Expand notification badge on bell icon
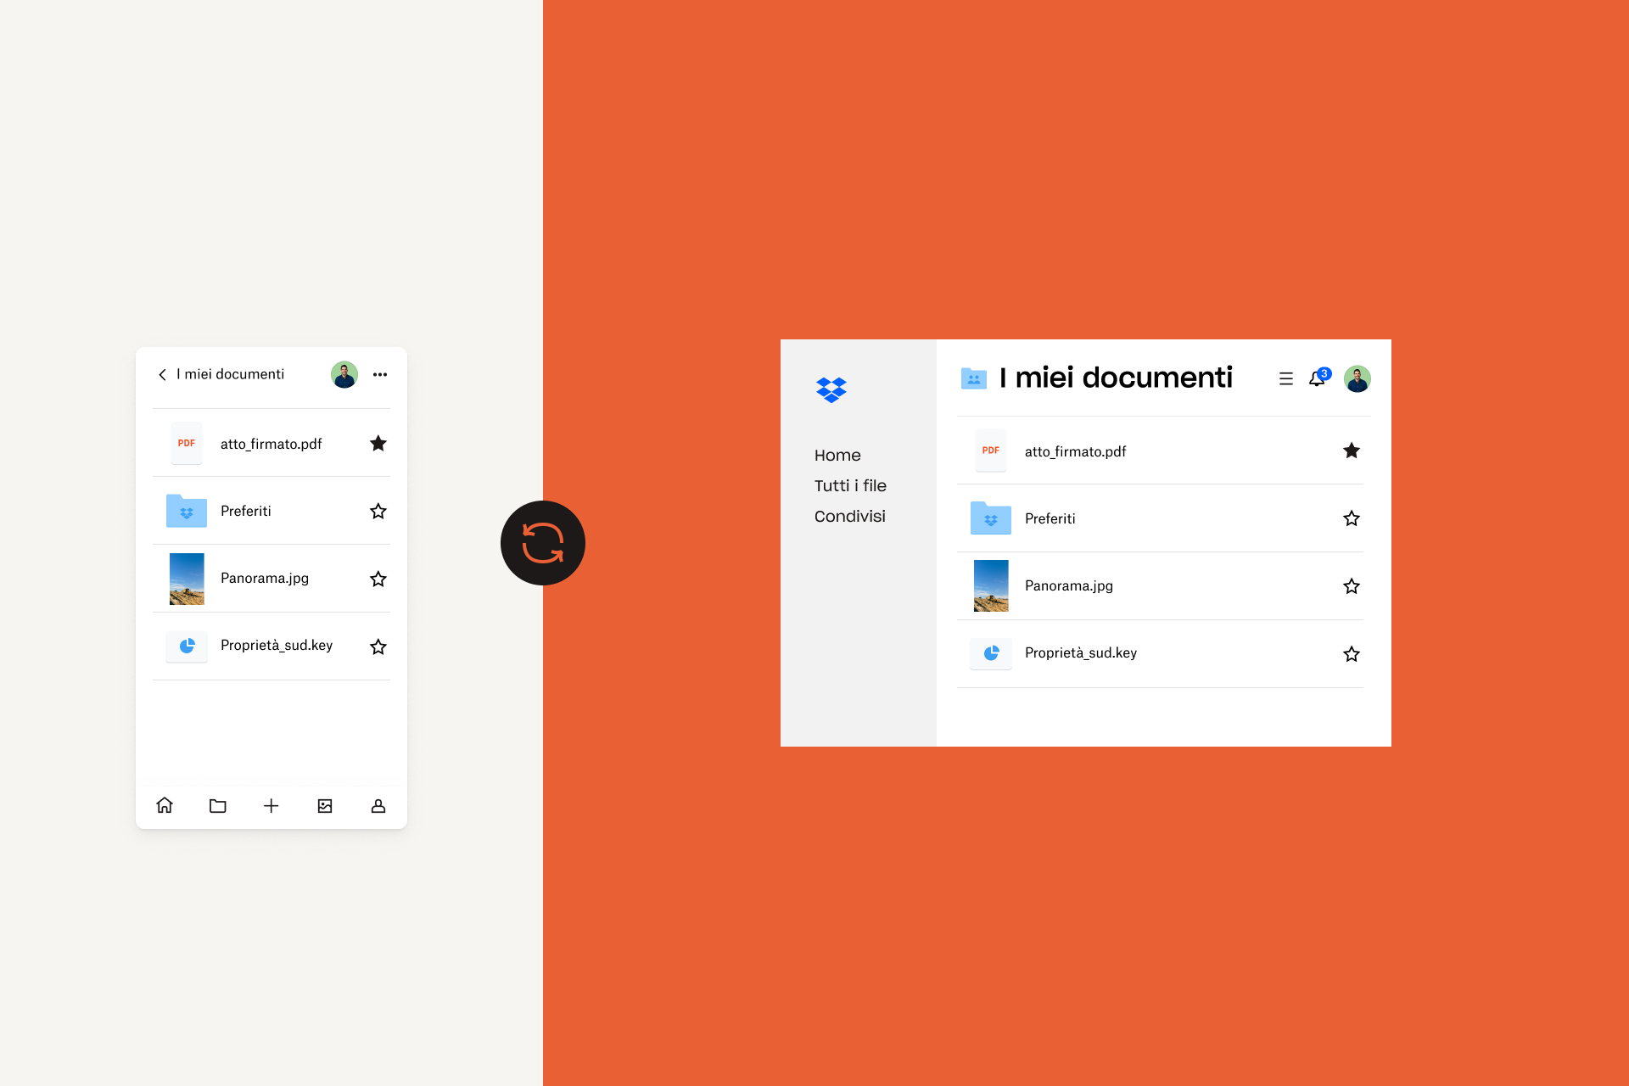 point(1321,372)
